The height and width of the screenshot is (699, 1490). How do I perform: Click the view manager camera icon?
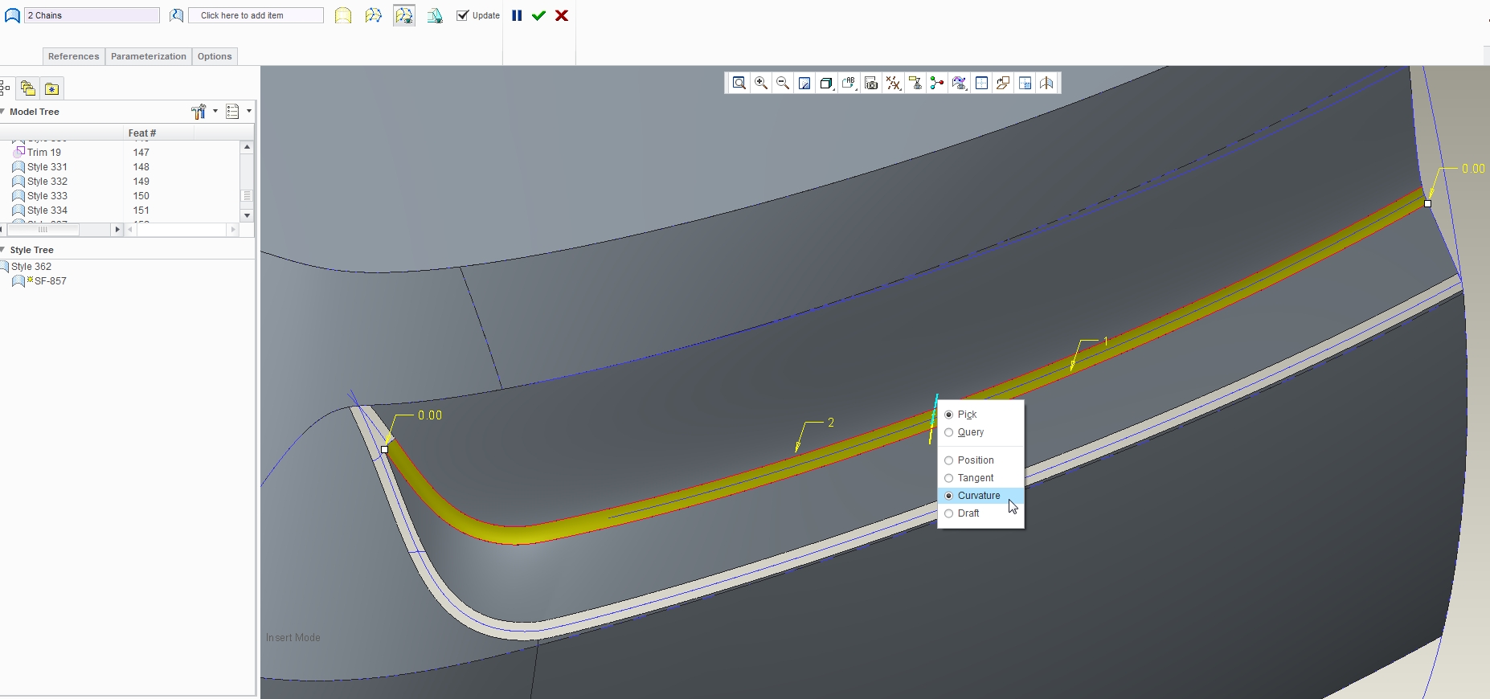click(x=871, y=83)
